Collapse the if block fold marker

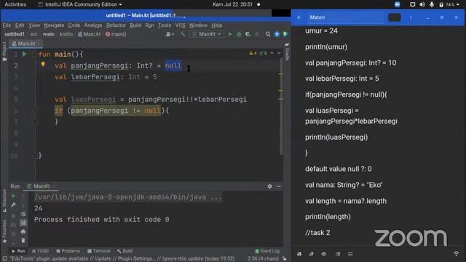pyautogui.click(x=36, y=111)
